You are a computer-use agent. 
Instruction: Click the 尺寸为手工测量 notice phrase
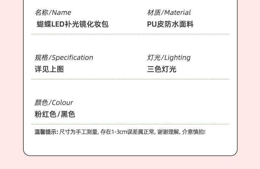pos(79,132)
